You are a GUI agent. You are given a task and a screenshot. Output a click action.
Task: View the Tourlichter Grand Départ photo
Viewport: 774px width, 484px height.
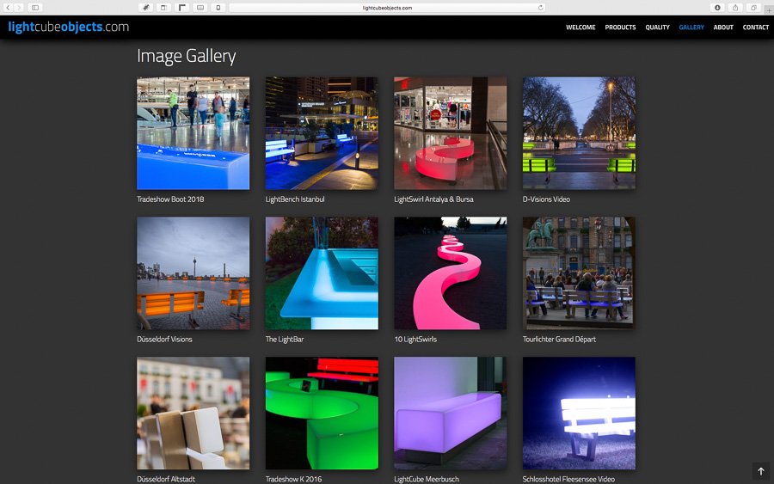(579, 273)
